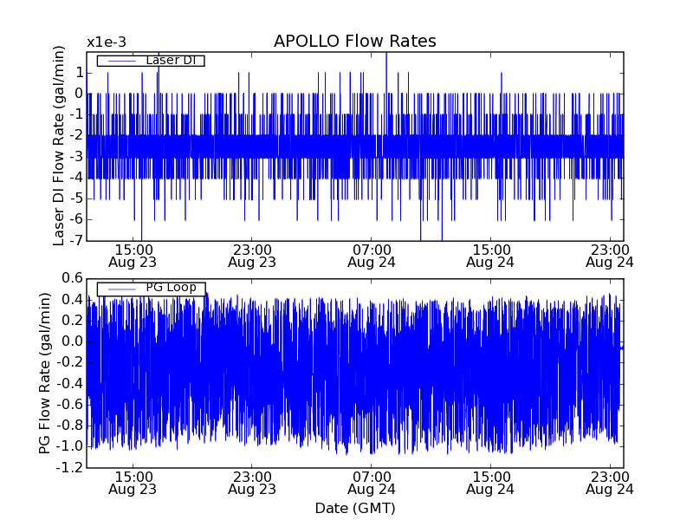Click the Date (GMT) axis label
The width and height of the screenshot is (693, 520).
(x=355, y=509)
